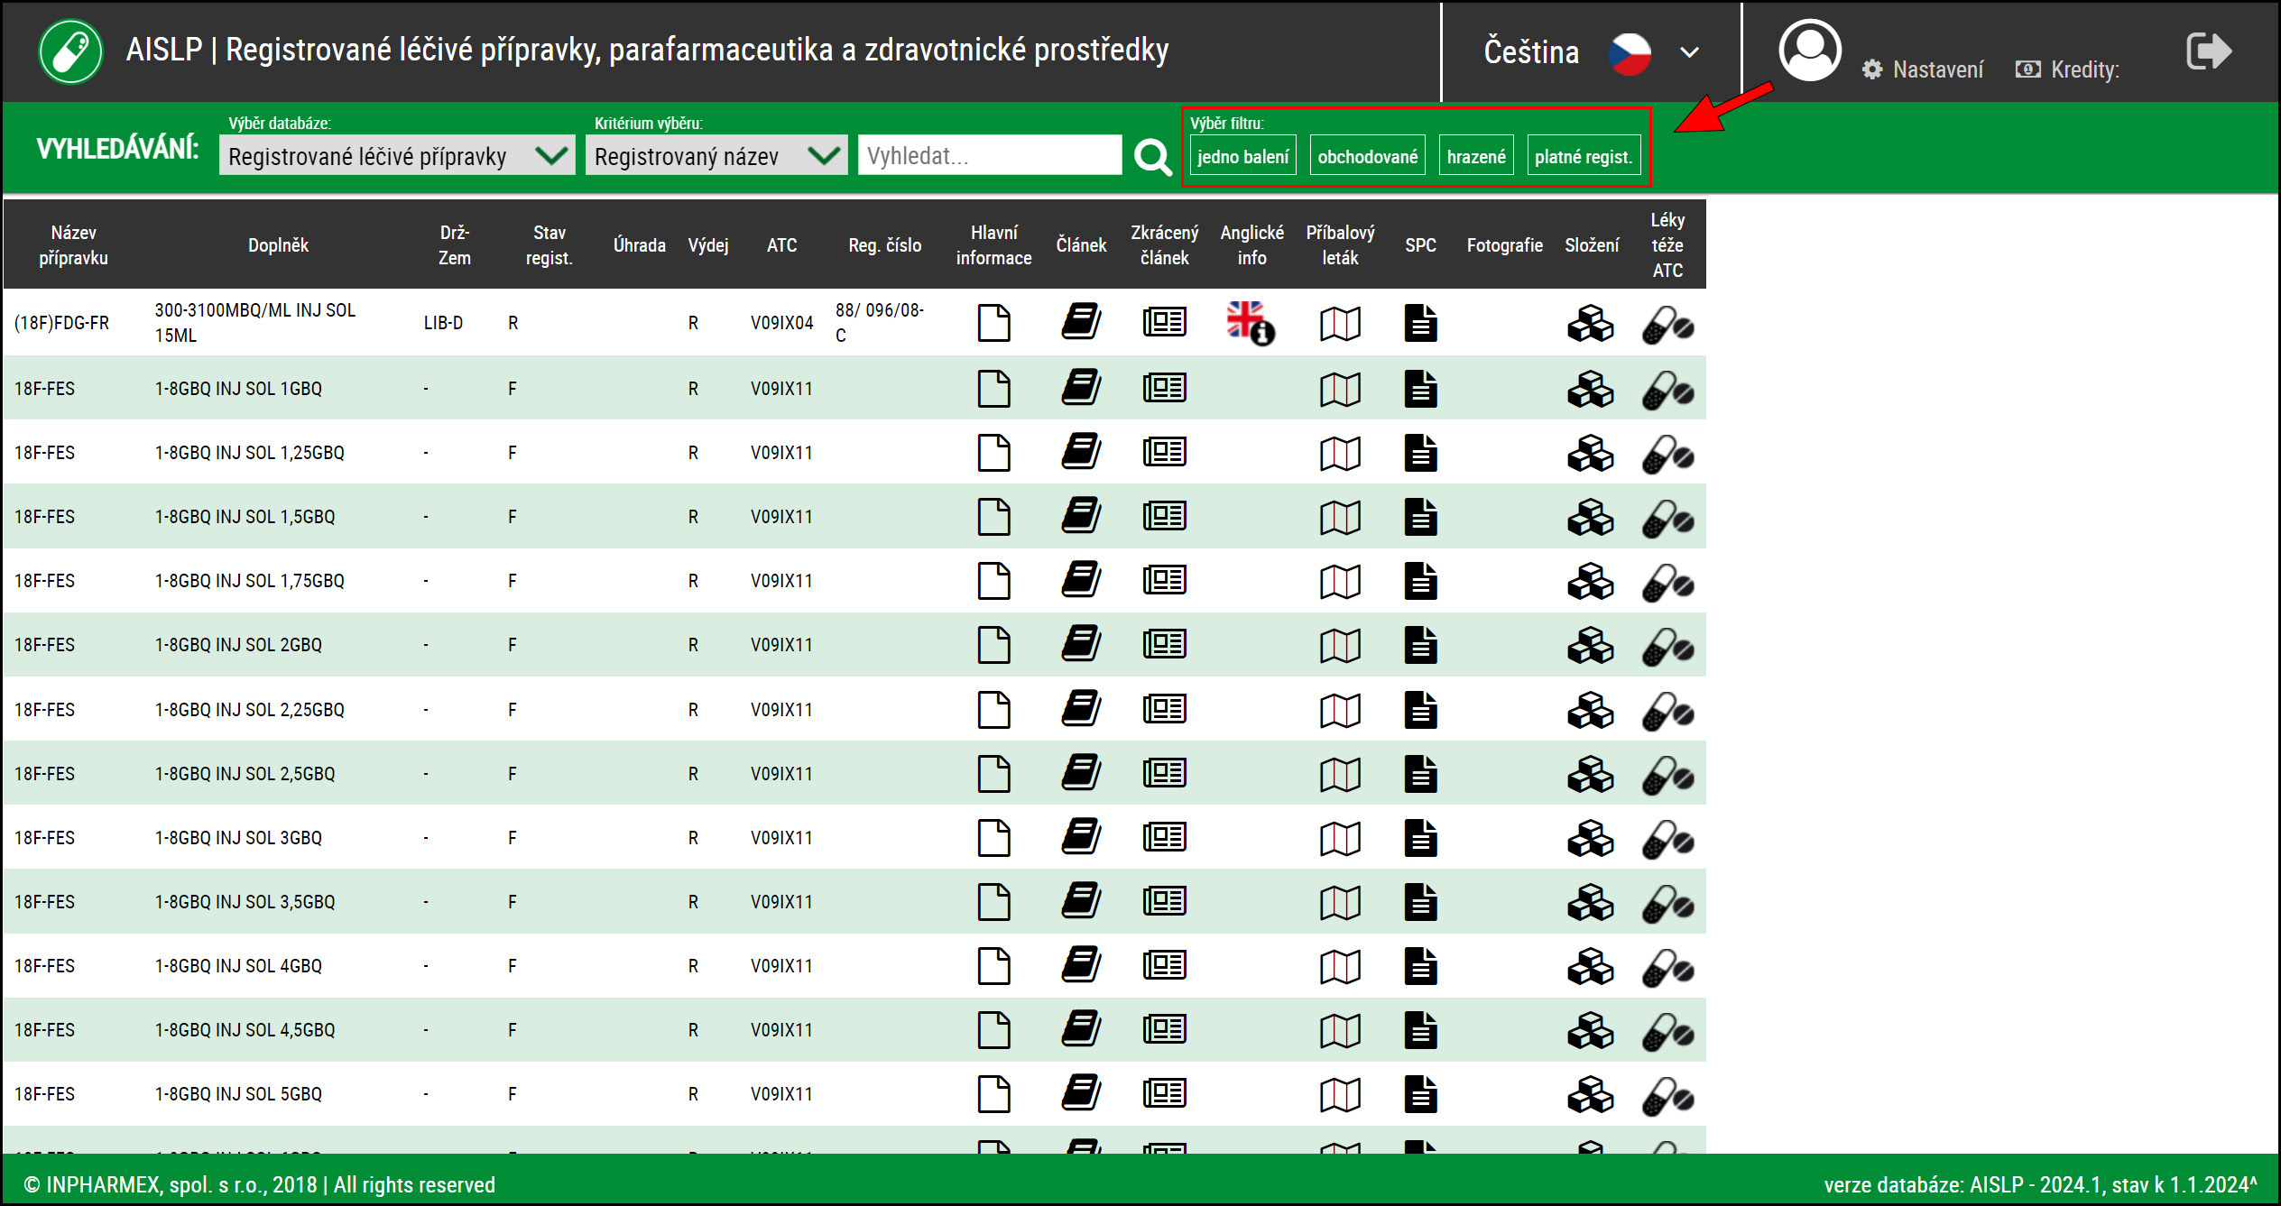The height and width of the screenshot is (1206, 2281).
Task: Expand the 'Registrovaný název' criterion dropdown
Action: [x=716, y=156]
